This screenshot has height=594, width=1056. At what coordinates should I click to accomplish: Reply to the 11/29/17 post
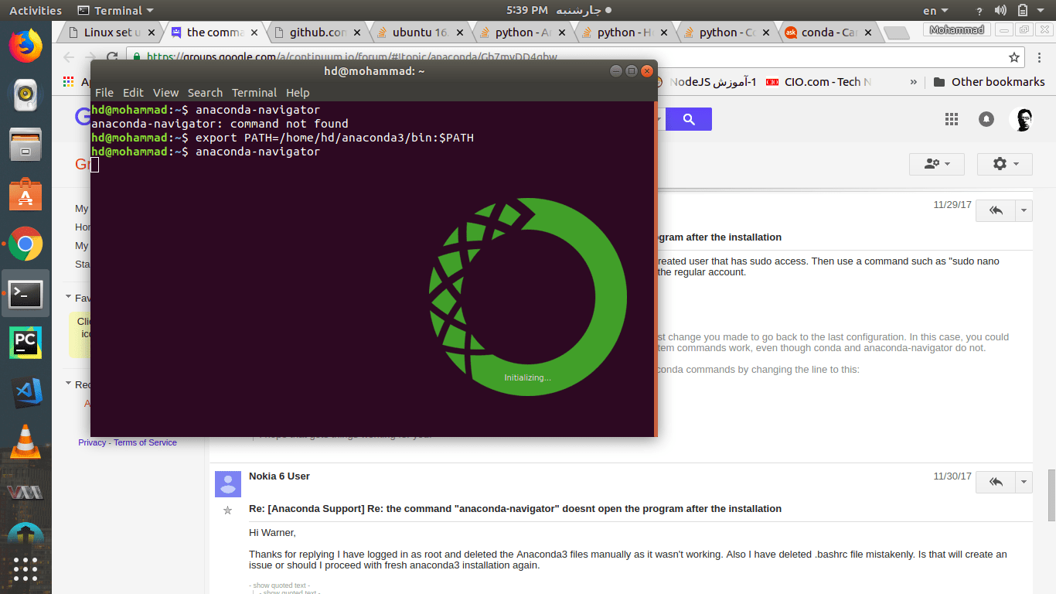tap(995, 210)
